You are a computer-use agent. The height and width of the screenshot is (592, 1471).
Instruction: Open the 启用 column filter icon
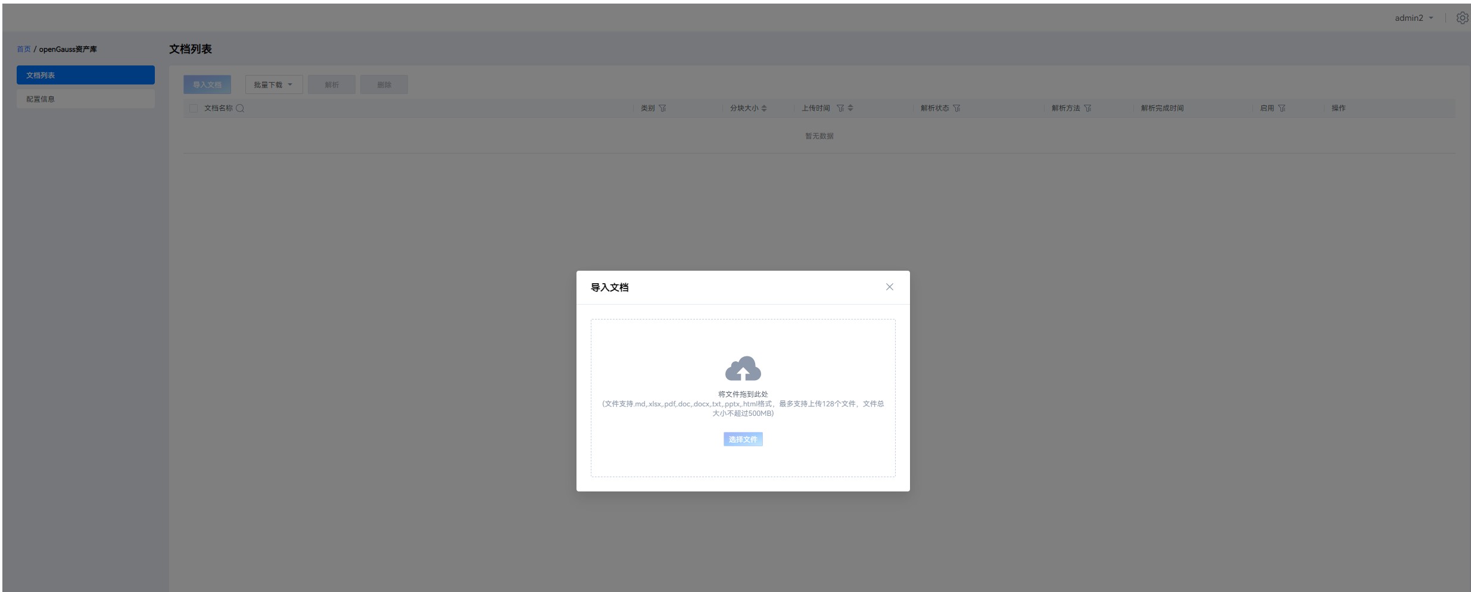click(1282, 108)
